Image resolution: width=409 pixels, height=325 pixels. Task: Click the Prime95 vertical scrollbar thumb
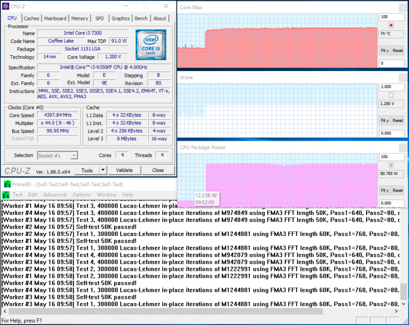(403, 291)
